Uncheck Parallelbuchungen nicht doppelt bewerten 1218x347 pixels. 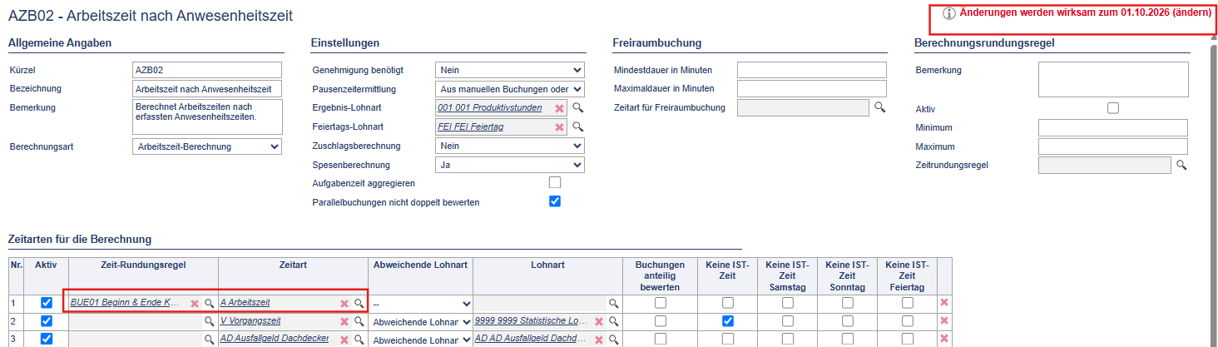(x=555, y=201)
